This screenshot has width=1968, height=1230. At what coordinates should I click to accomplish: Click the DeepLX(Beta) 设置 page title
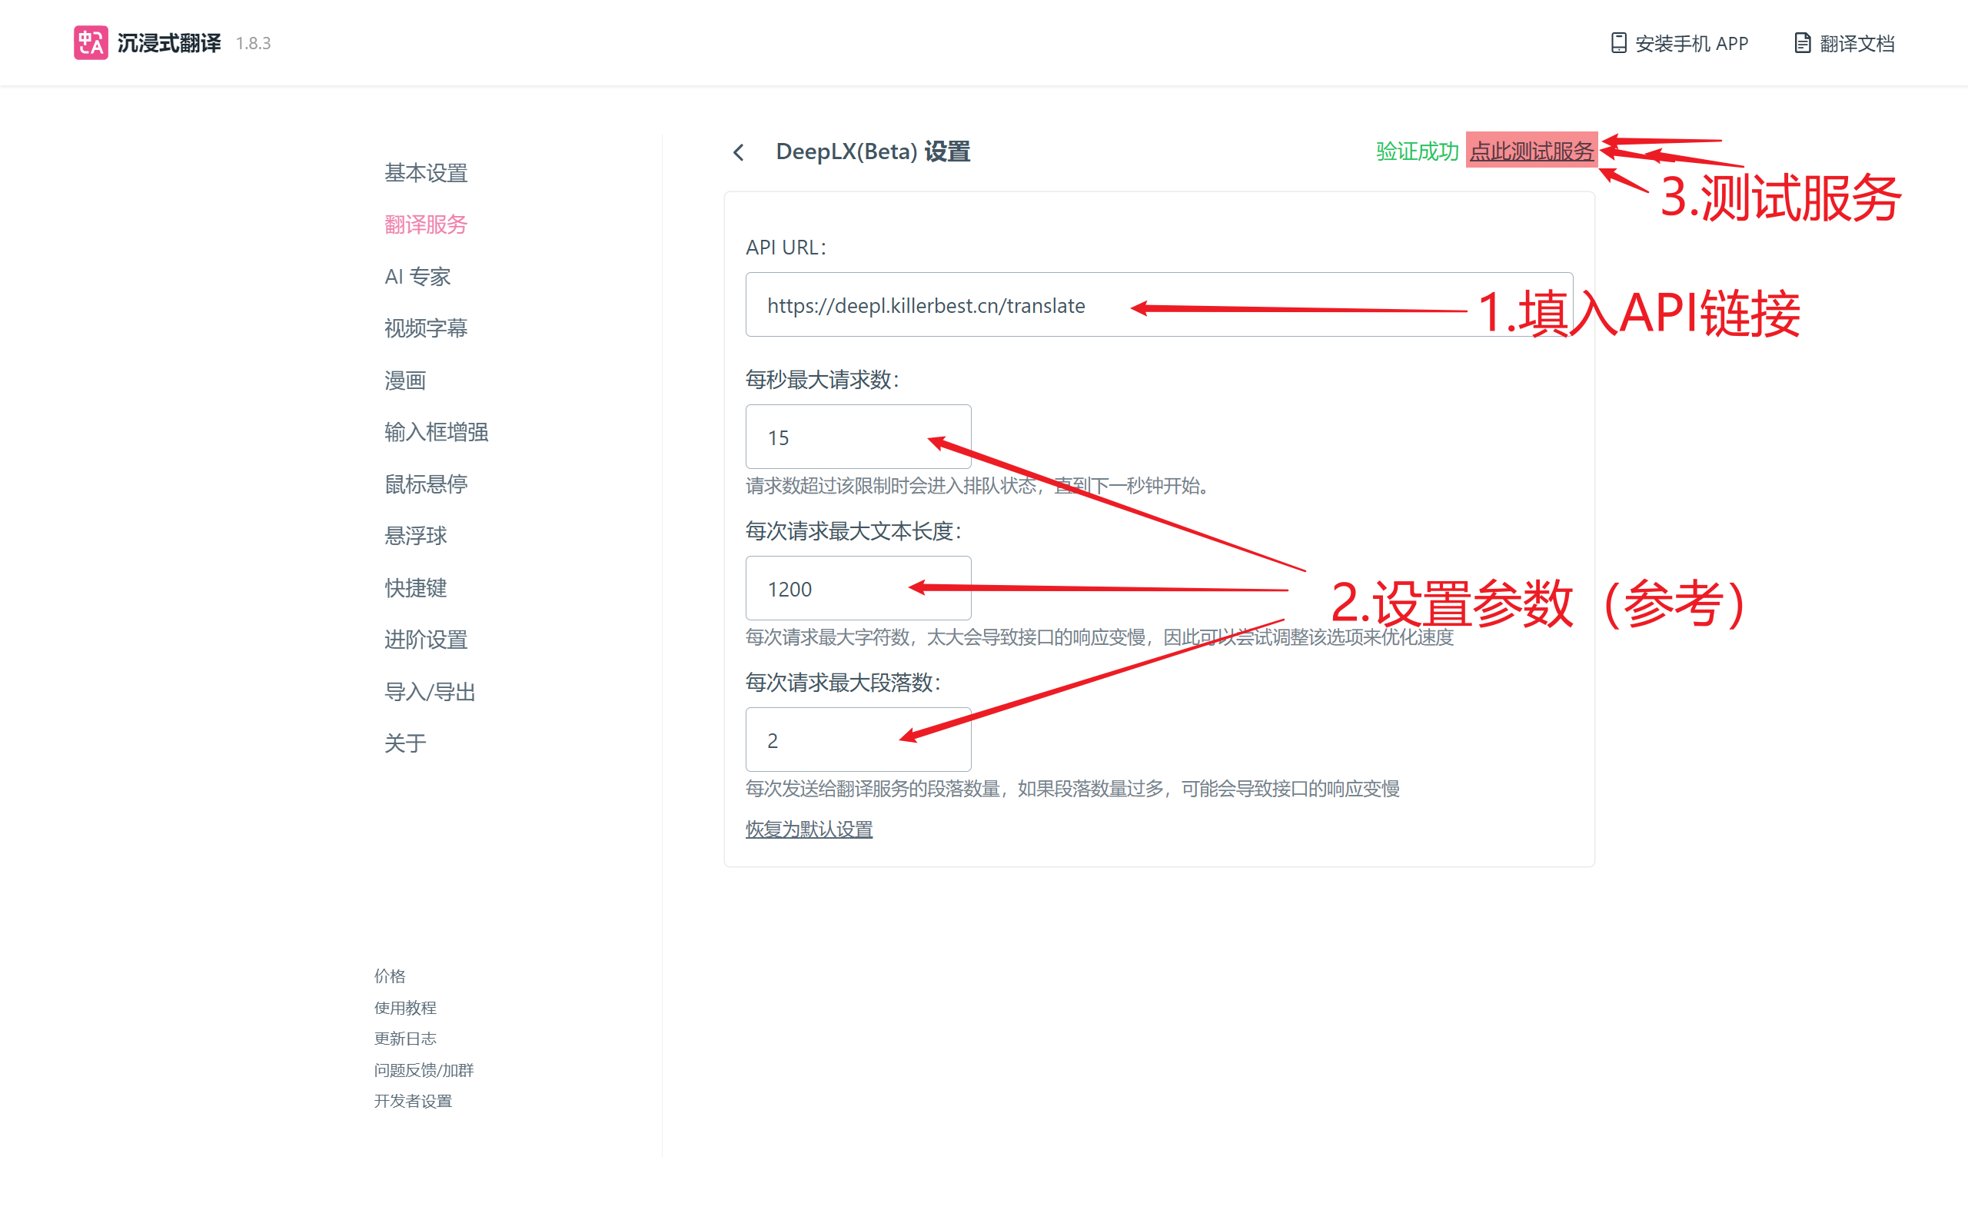click(873, 151)
